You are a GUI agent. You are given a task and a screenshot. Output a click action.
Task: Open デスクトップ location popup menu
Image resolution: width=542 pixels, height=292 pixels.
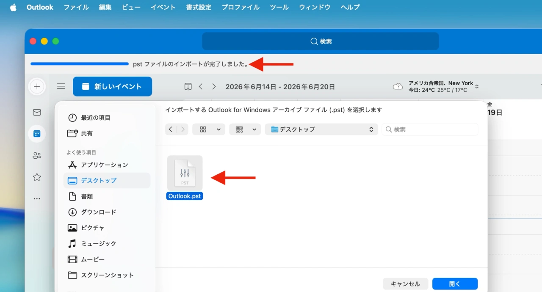click(321, 129)
